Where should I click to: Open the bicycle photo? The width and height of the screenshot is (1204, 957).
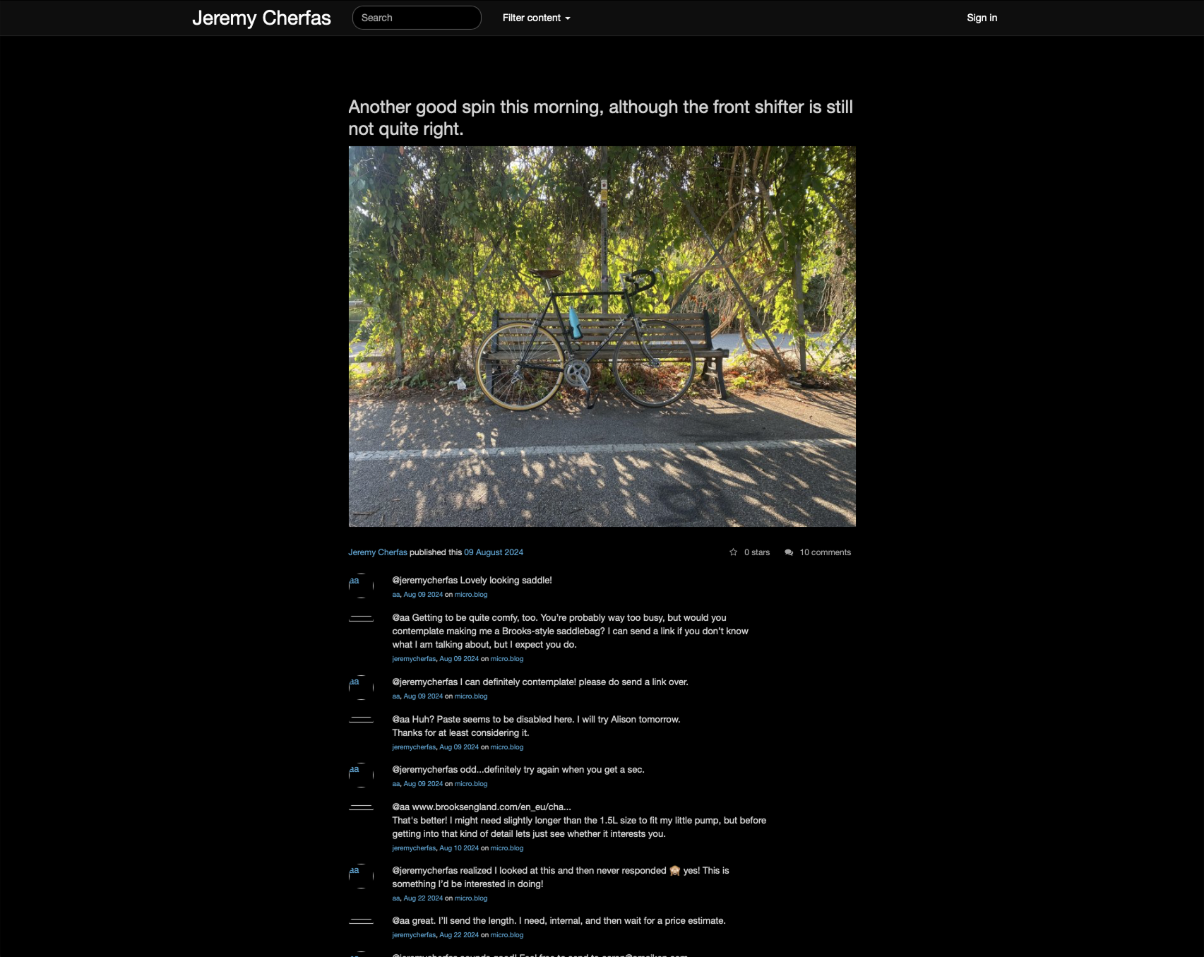pos(602,336)
